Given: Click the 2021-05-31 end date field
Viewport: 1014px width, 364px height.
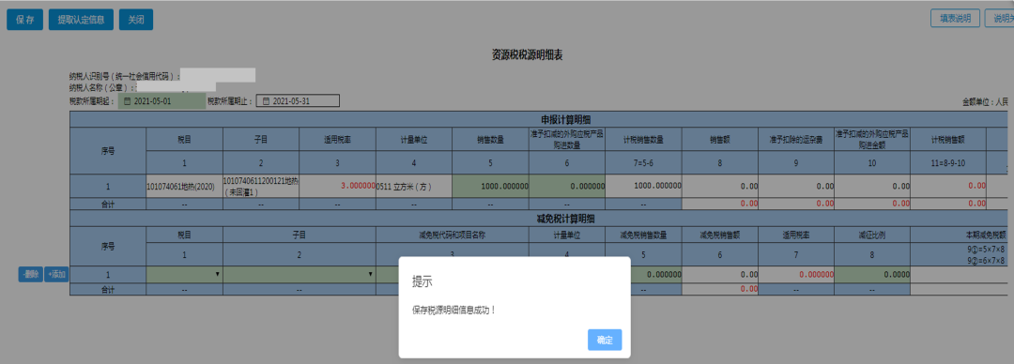Looking at the screenshot, I should (x=298, y=101).
